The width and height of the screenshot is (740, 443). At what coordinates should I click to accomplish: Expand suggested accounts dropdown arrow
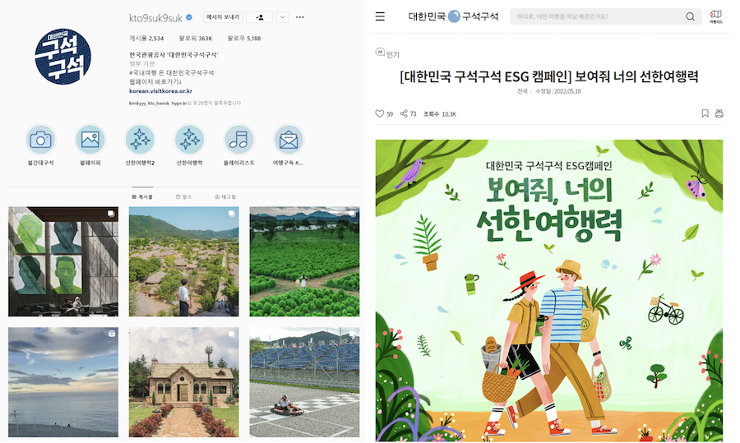click(282, 17)
